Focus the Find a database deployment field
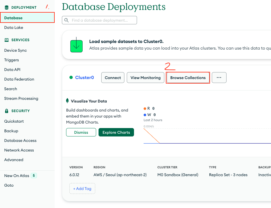Viewport: 271px width, 208px height. pos(99,20)
